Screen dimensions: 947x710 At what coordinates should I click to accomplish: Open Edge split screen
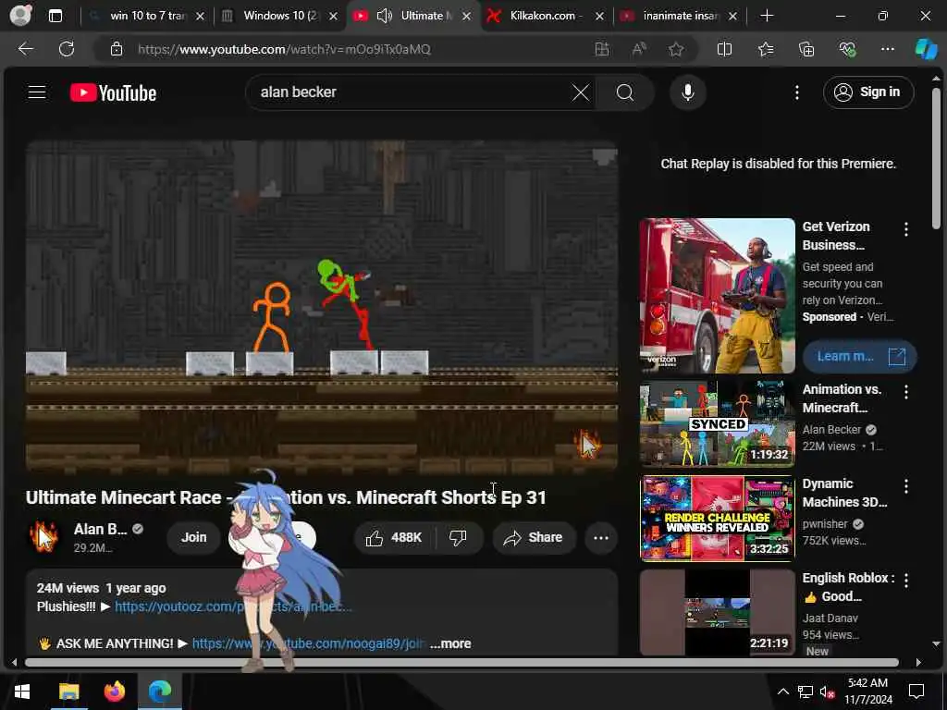coord(724,49)
